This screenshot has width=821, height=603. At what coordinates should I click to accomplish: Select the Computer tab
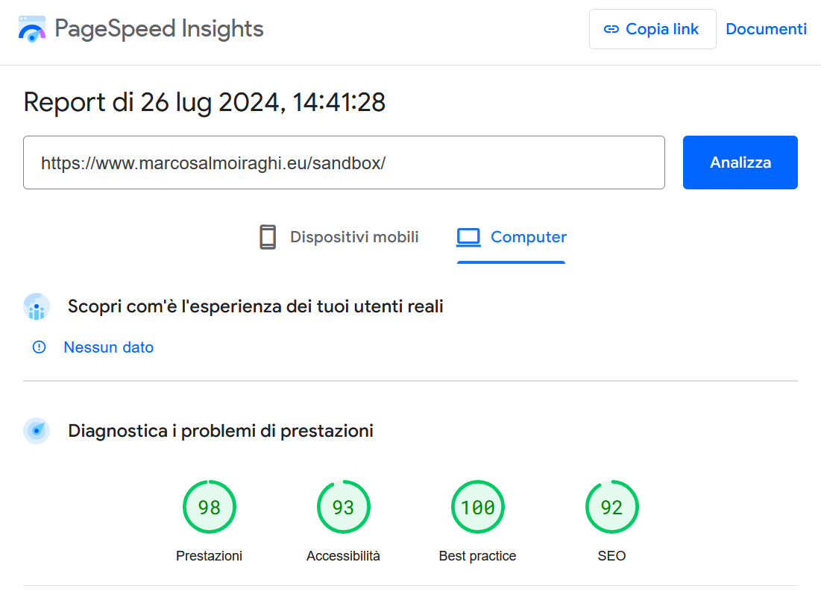pos(511,239)
